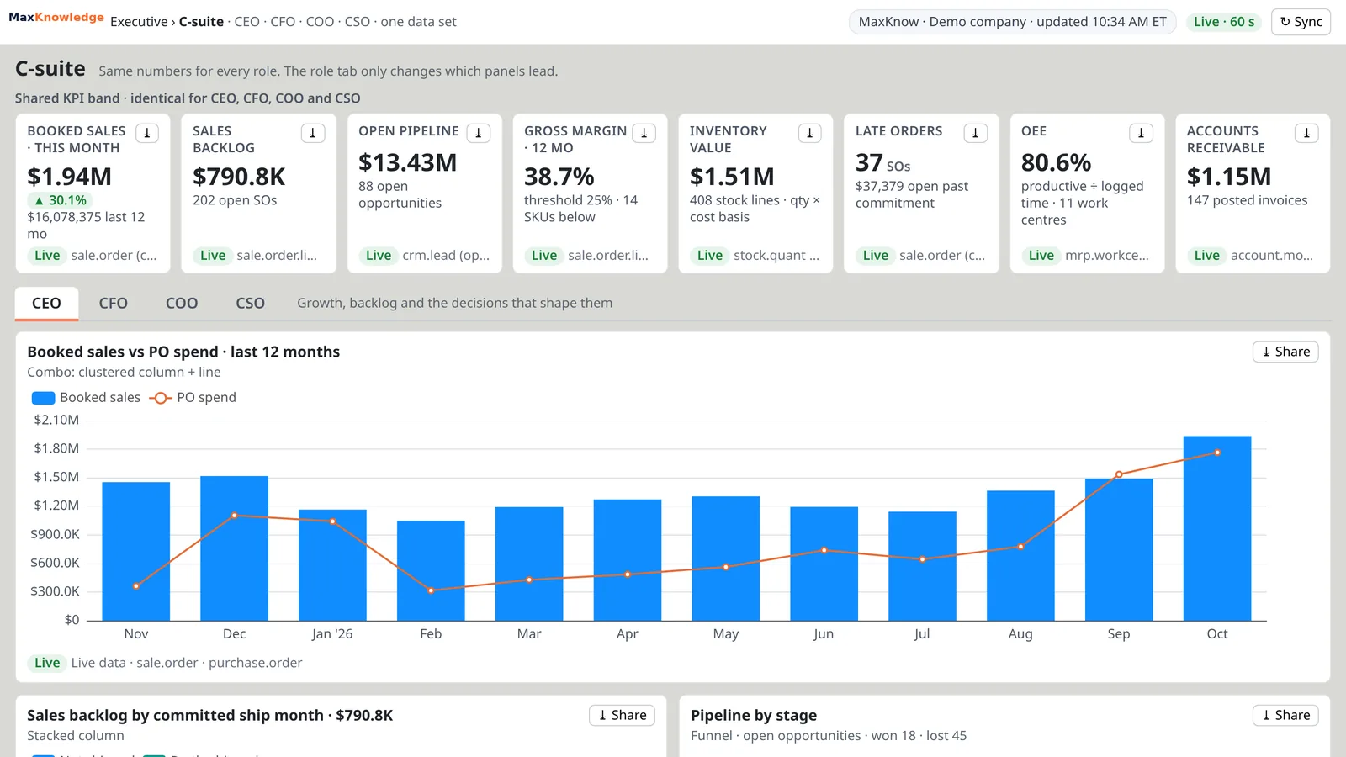Image resolution: width=1346 pixels, height=757 pixels.
Task: Click the $1.15M accounts receivable value
Action: (x=1229, y=177)
